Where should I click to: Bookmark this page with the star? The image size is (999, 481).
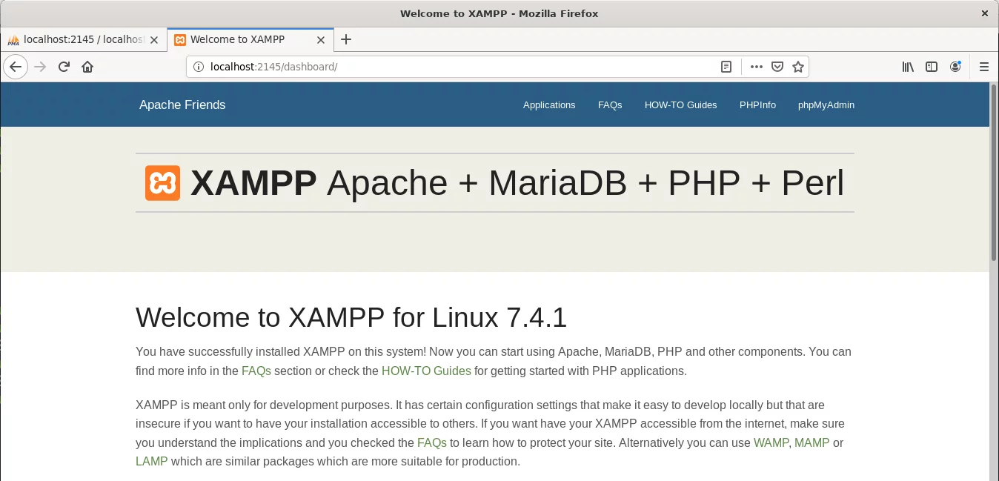tap(798, 67)
